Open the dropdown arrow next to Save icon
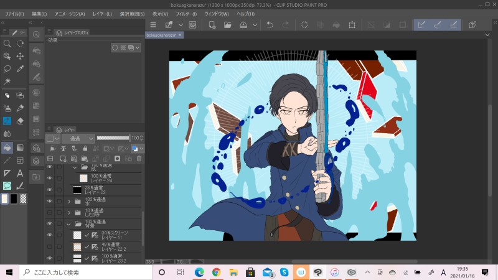 (255, 25)
